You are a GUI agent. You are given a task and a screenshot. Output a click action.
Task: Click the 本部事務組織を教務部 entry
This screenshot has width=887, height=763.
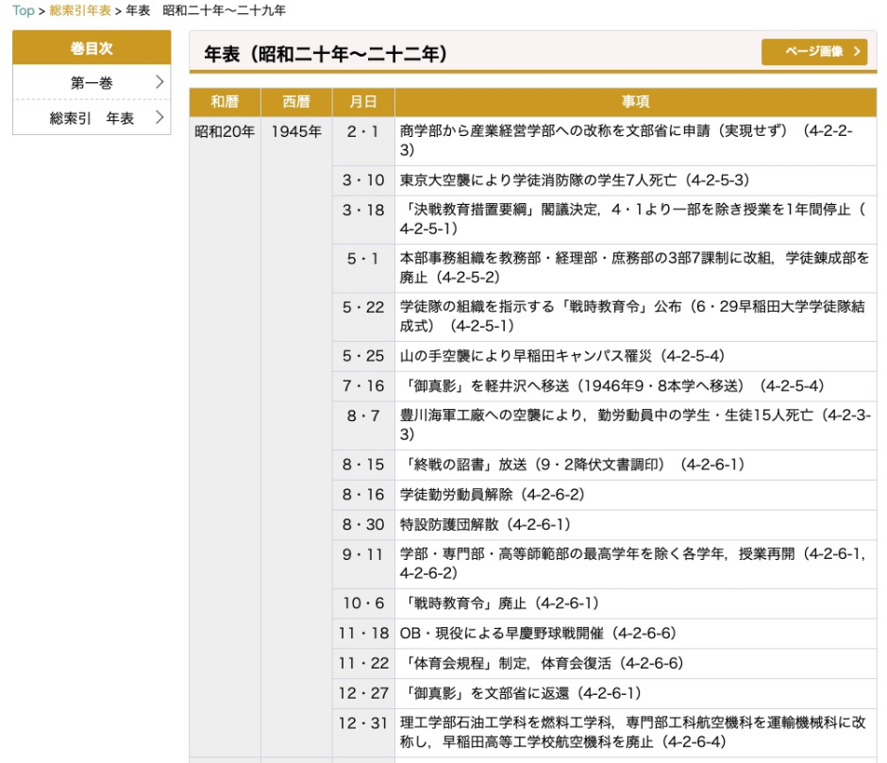point(636,268)
